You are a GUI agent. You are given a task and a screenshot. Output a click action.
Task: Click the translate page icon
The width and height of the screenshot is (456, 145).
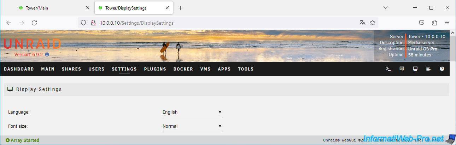coord(362,23)
